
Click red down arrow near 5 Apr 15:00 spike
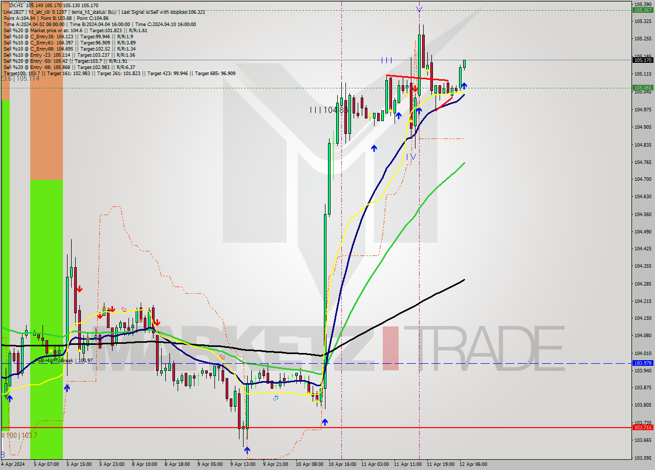[x=79, y=289]
